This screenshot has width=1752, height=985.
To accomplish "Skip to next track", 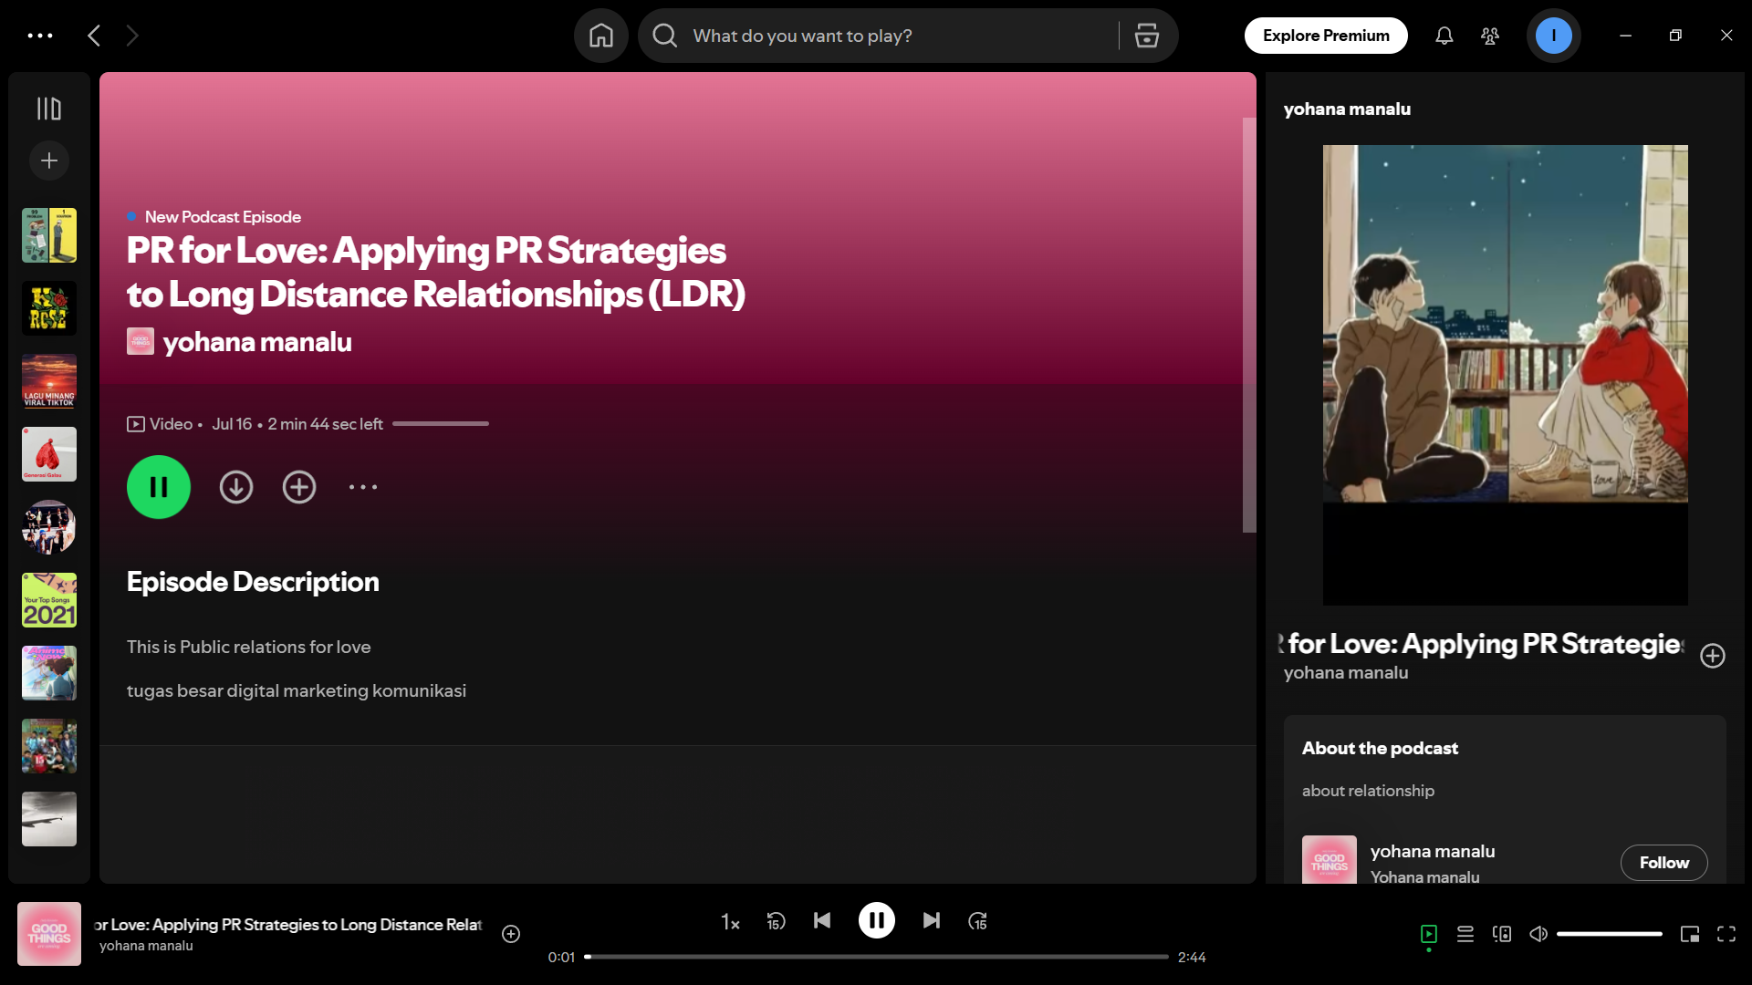I will 931,920.
